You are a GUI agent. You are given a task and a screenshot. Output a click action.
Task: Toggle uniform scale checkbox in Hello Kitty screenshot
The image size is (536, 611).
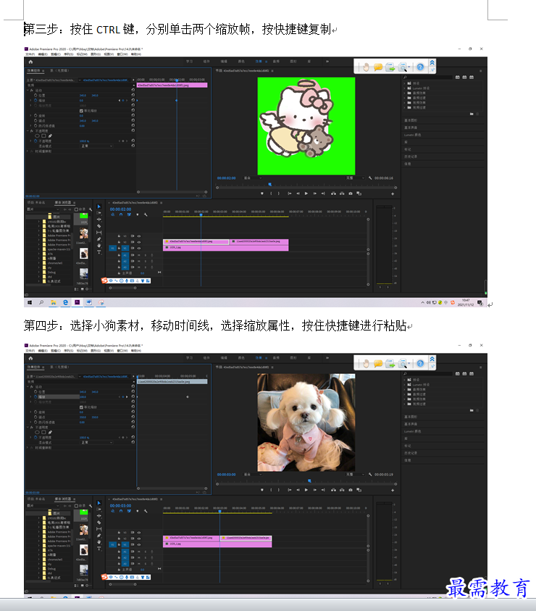[81, 111]
